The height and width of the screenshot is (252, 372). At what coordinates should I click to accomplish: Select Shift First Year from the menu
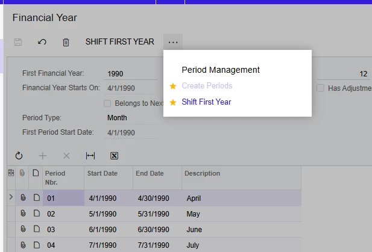click(x=206, y=102)
